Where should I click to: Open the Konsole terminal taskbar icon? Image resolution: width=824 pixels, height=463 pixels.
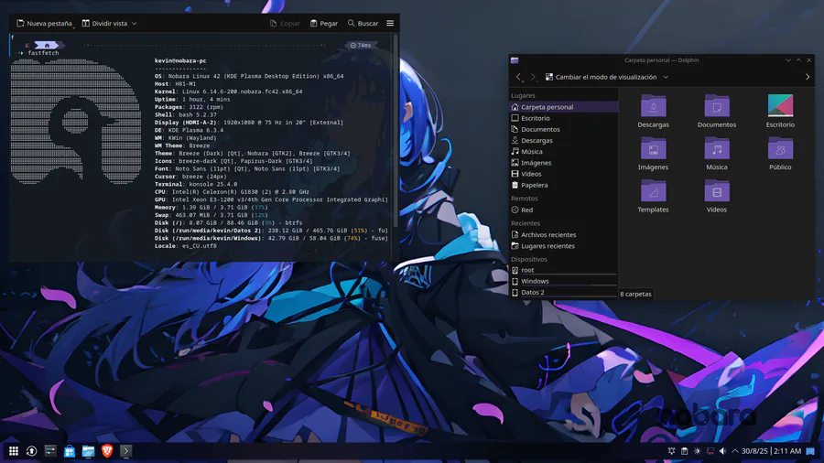coord(126,451)
